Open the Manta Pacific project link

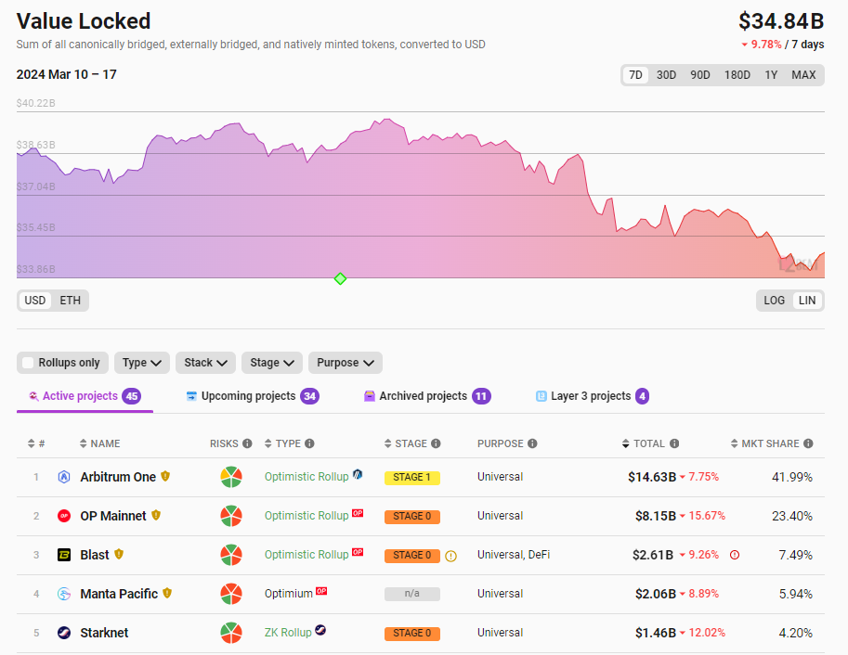click(x=119, y=594)
